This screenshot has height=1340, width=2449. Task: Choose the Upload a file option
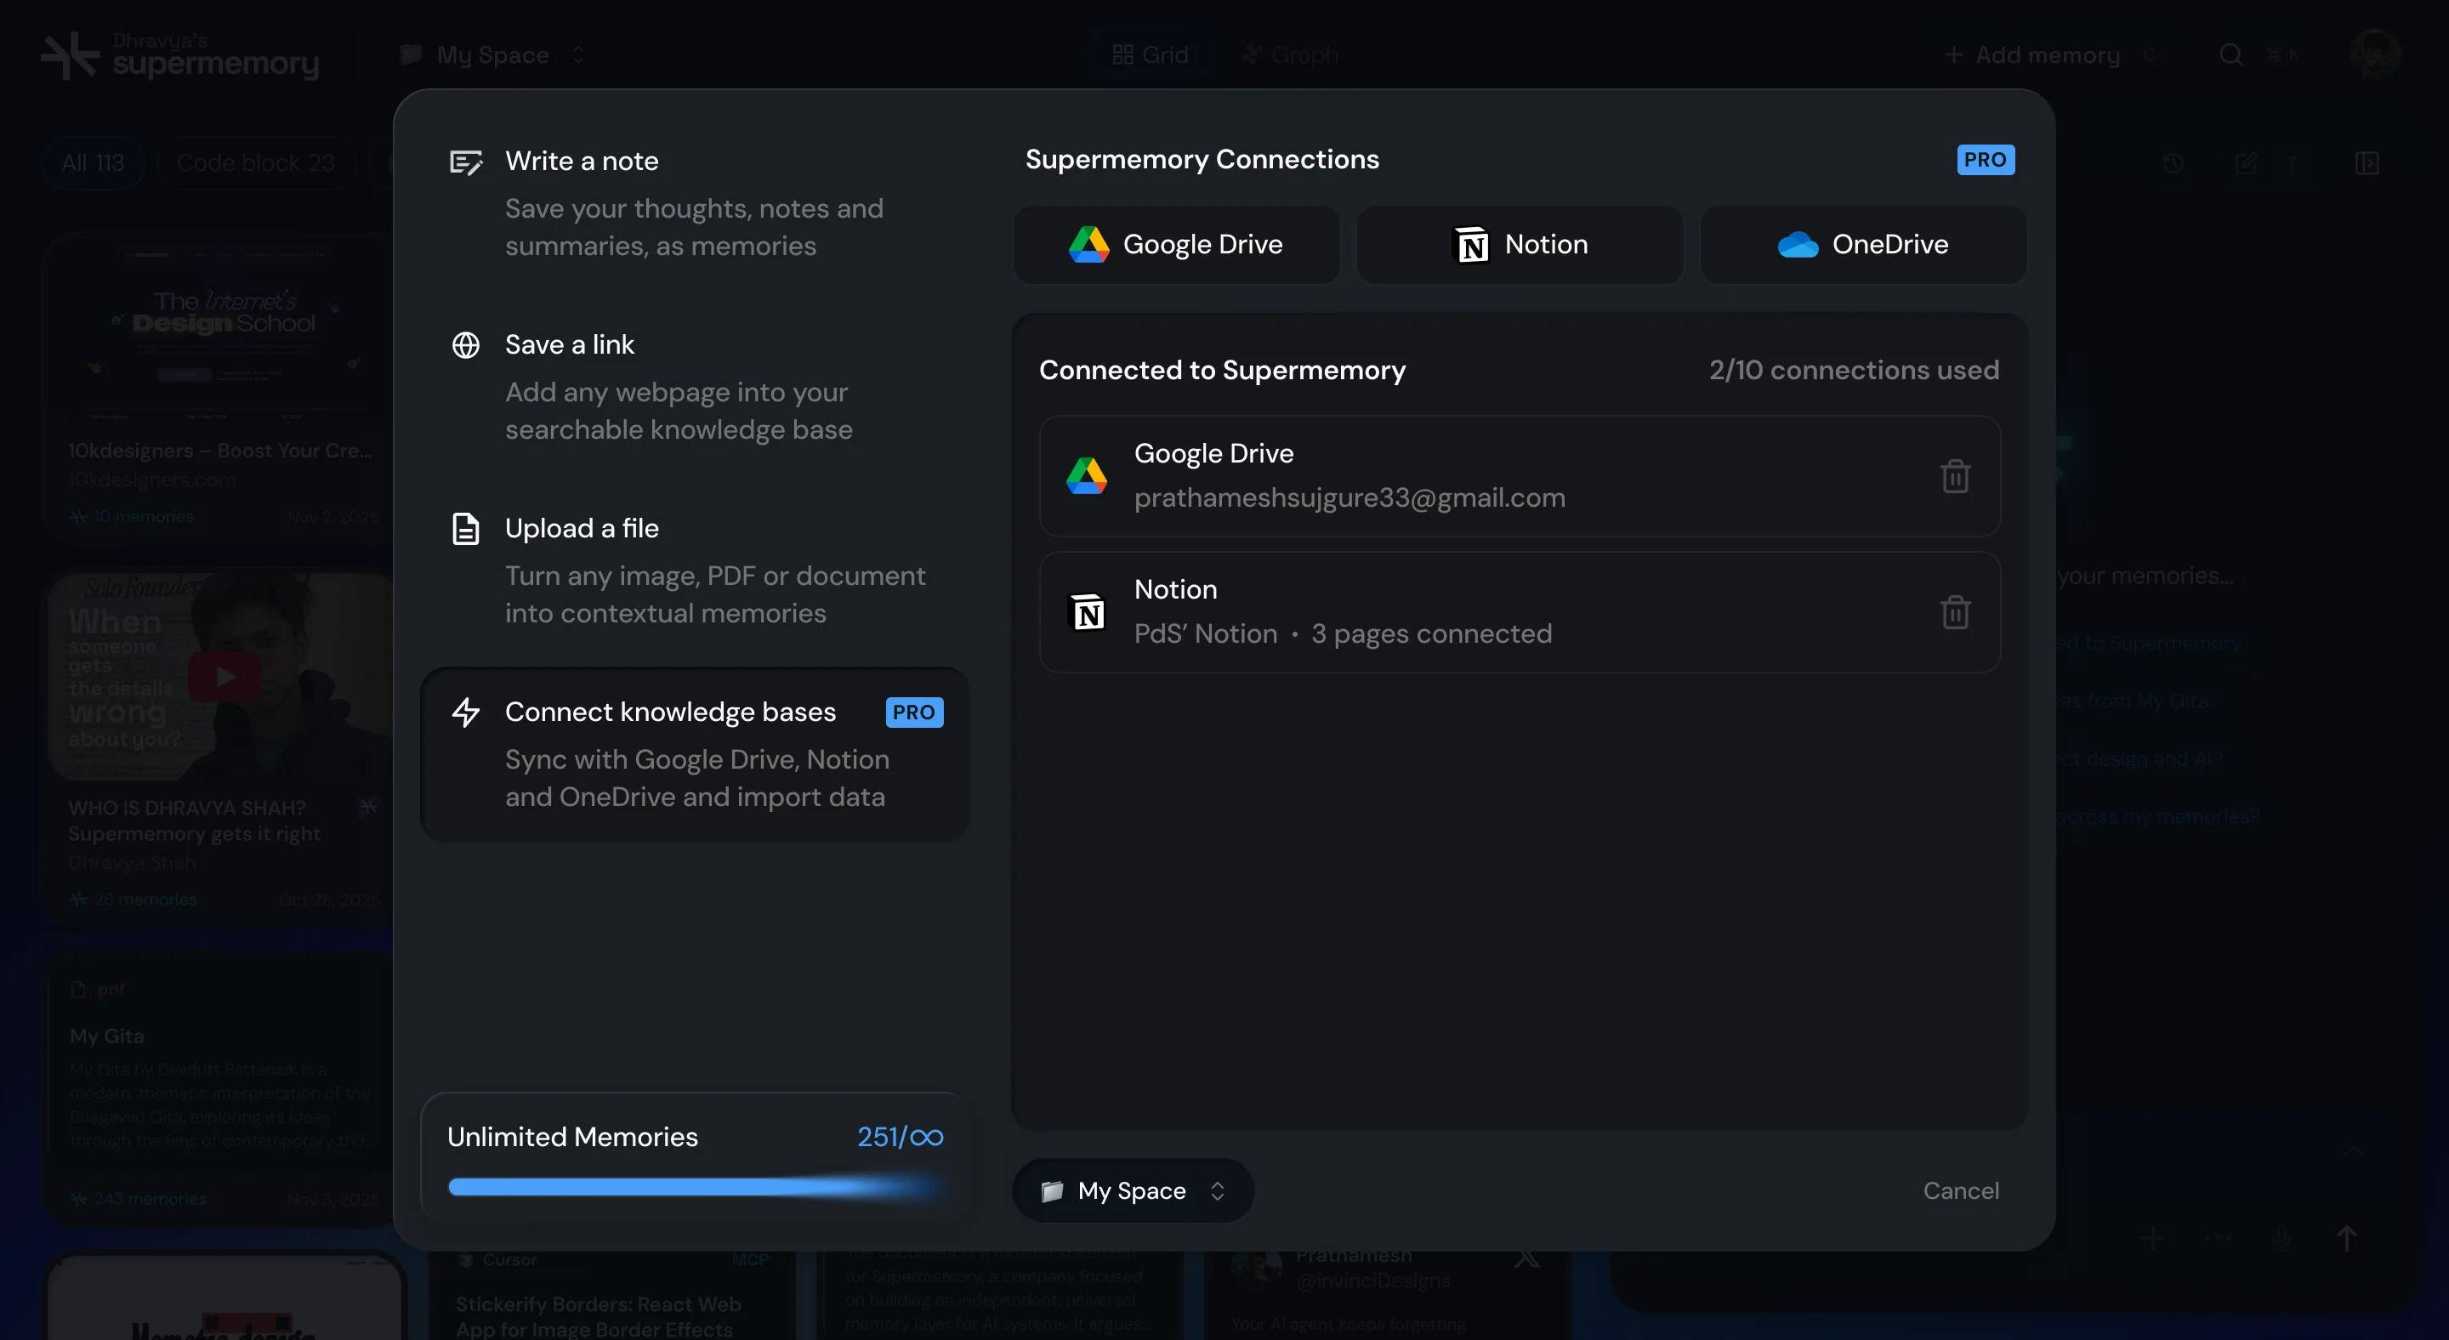(x=694, y=570)
